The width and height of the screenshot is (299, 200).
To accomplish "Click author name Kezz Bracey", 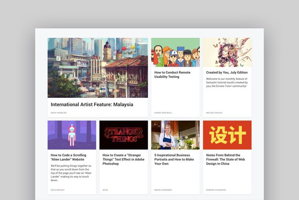I will tap(57, 190).
